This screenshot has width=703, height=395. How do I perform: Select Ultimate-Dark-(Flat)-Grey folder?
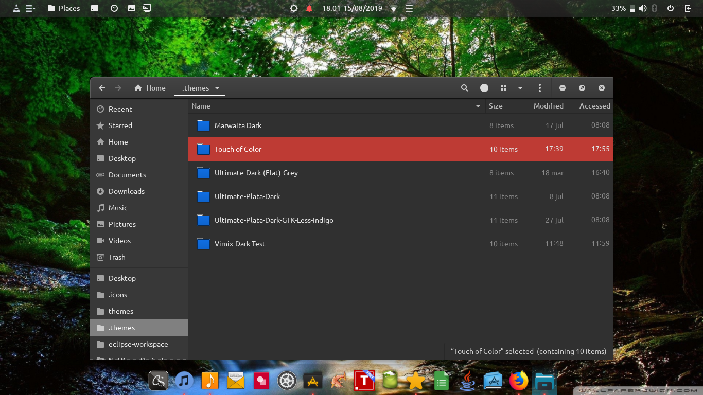[401, 173]
